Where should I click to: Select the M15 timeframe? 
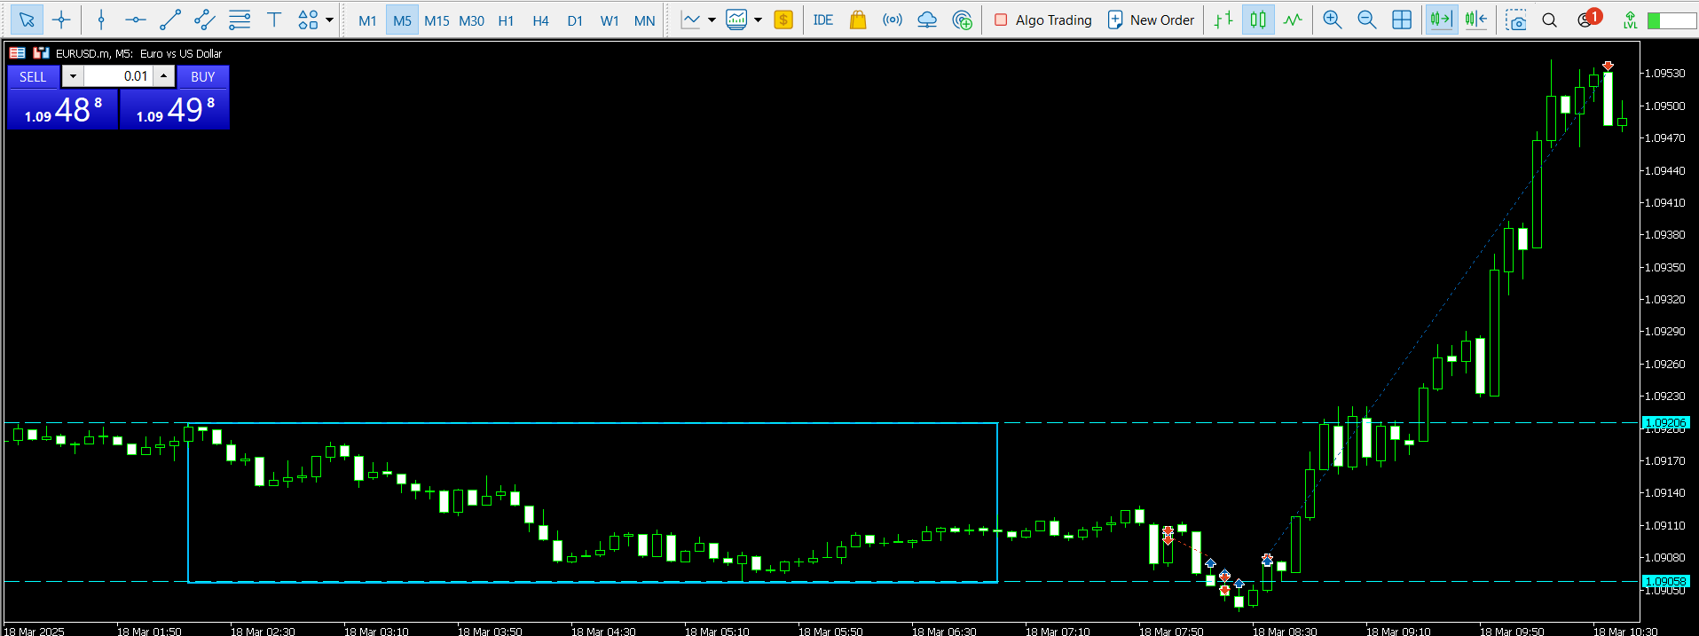(437, 20)
